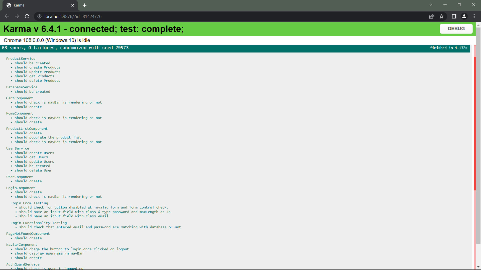Open ProductListComponent suite link
Image resolution: width=481 pixels, height=270 pixels.
(27, 128)
